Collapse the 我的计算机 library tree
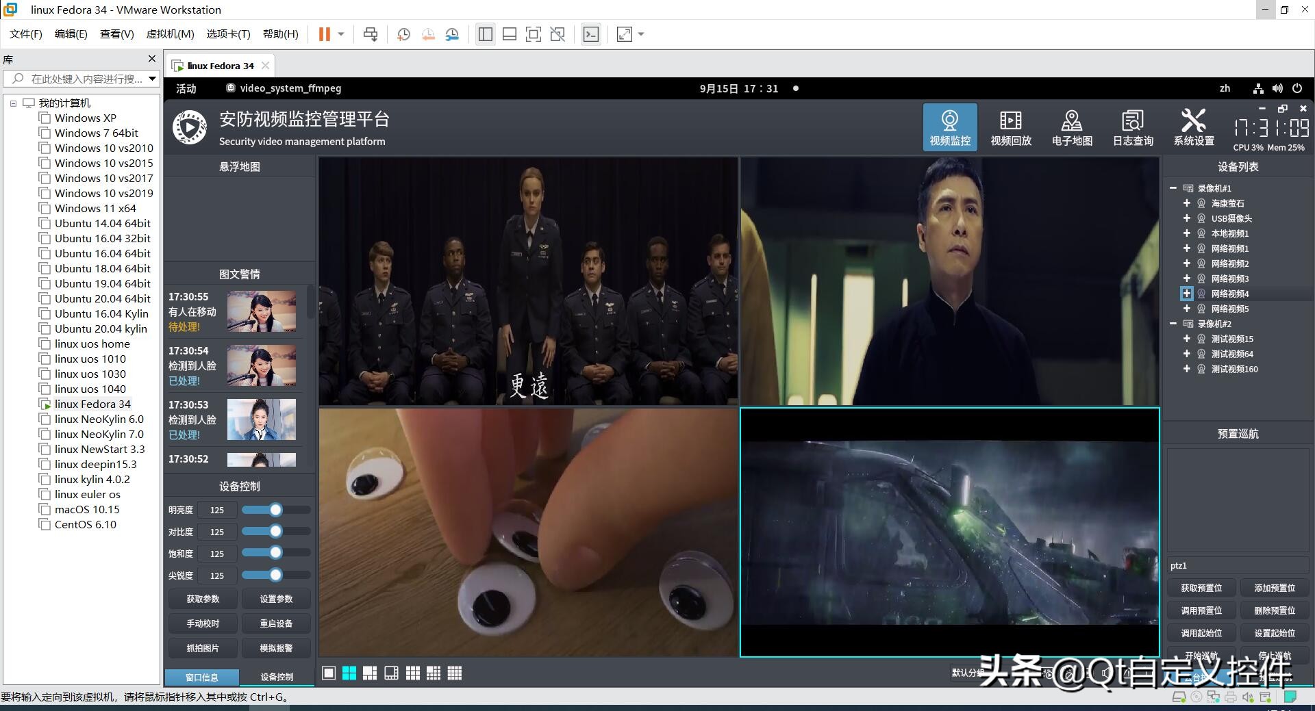The width and height of the screenshot is (1315, 711). pyautogui.click(x=13, y=103)
